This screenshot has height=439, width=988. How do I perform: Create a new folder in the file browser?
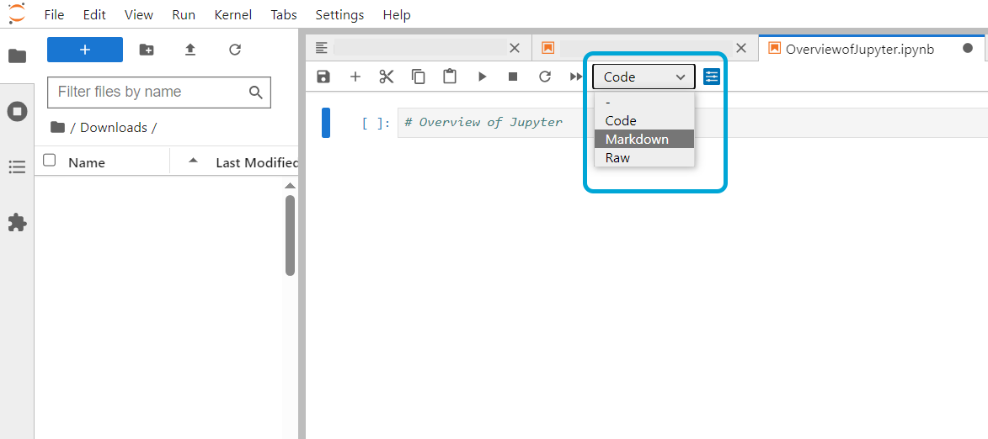pos(147,50)
